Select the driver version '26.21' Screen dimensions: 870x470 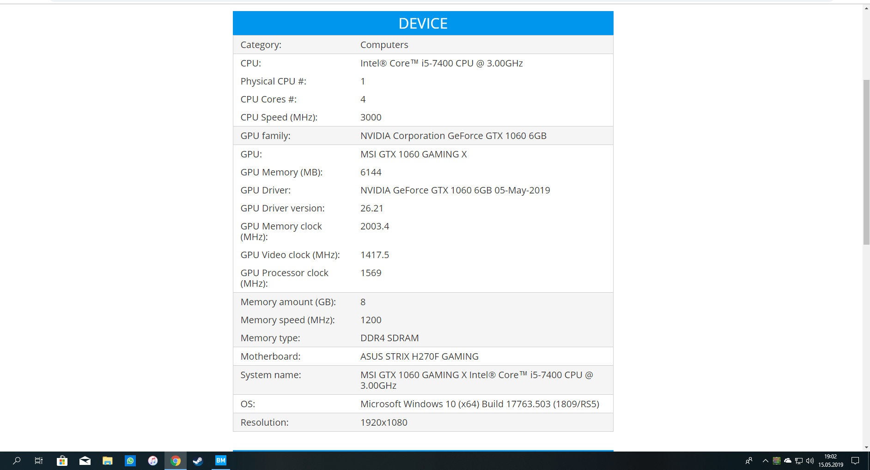372,208
